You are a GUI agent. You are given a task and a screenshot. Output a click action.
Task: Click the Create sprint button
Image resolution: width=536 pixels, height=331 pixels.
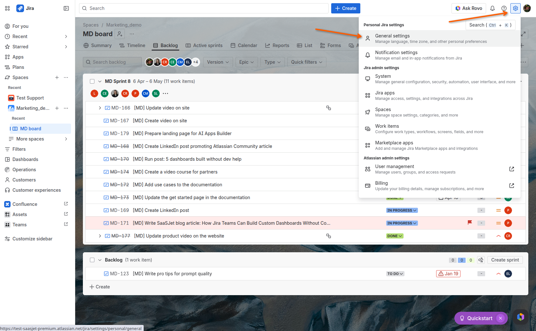(505, 260)
